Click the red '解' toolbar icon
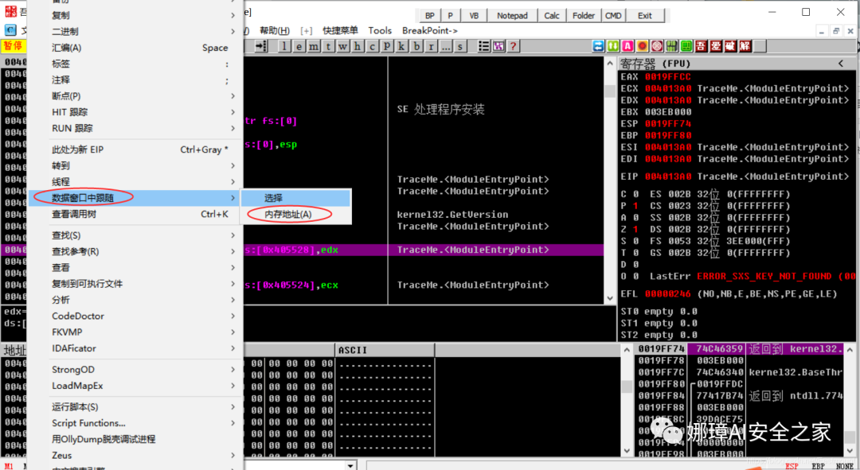The image size is (860, 470). pyautogui.click(x=745, y=47)
